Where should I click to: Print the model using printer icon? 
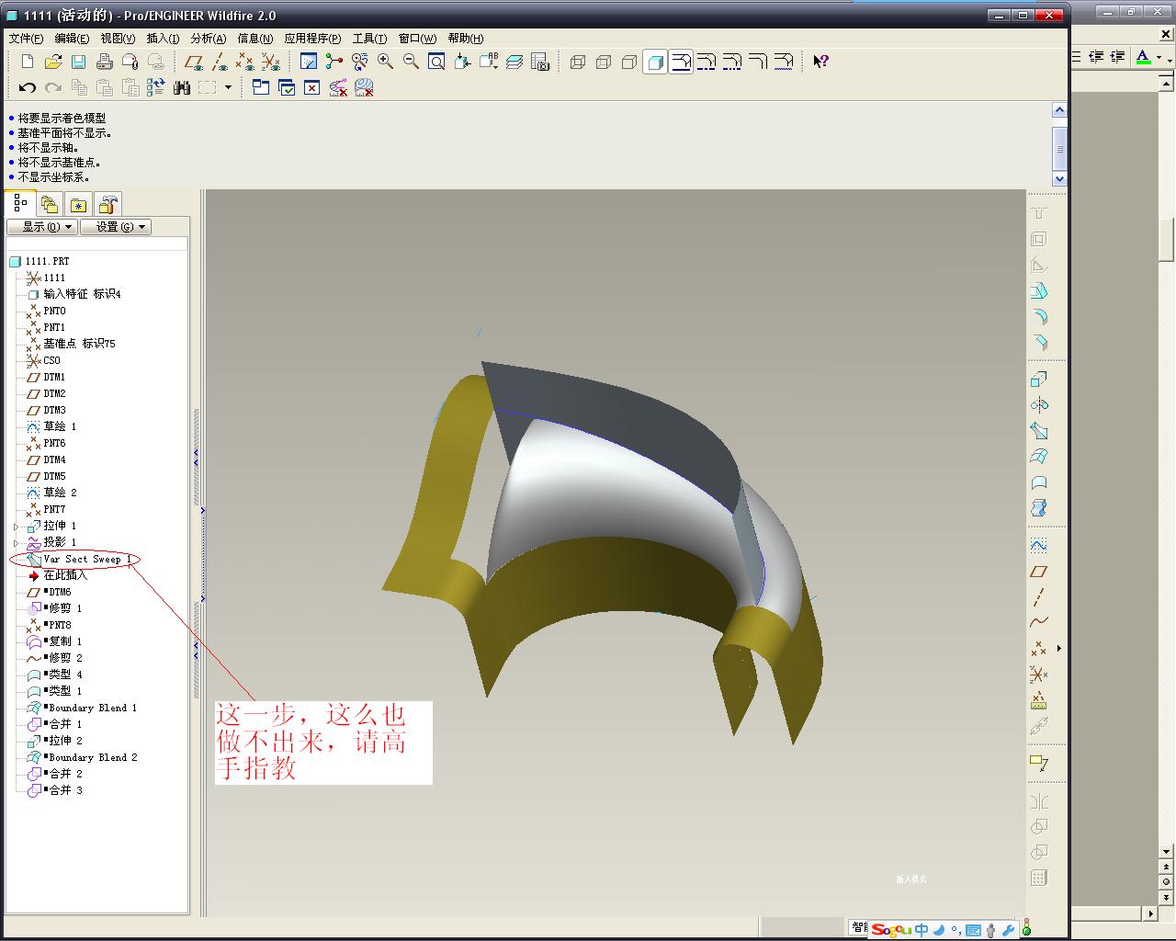click(x=105, y=62)
